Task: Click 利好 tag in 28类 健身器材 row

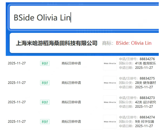Action: coord(45,83)
